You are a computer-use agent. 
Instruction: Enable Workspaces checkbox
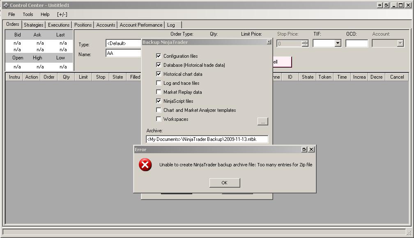pyautogui.click(x=159, y=119)
